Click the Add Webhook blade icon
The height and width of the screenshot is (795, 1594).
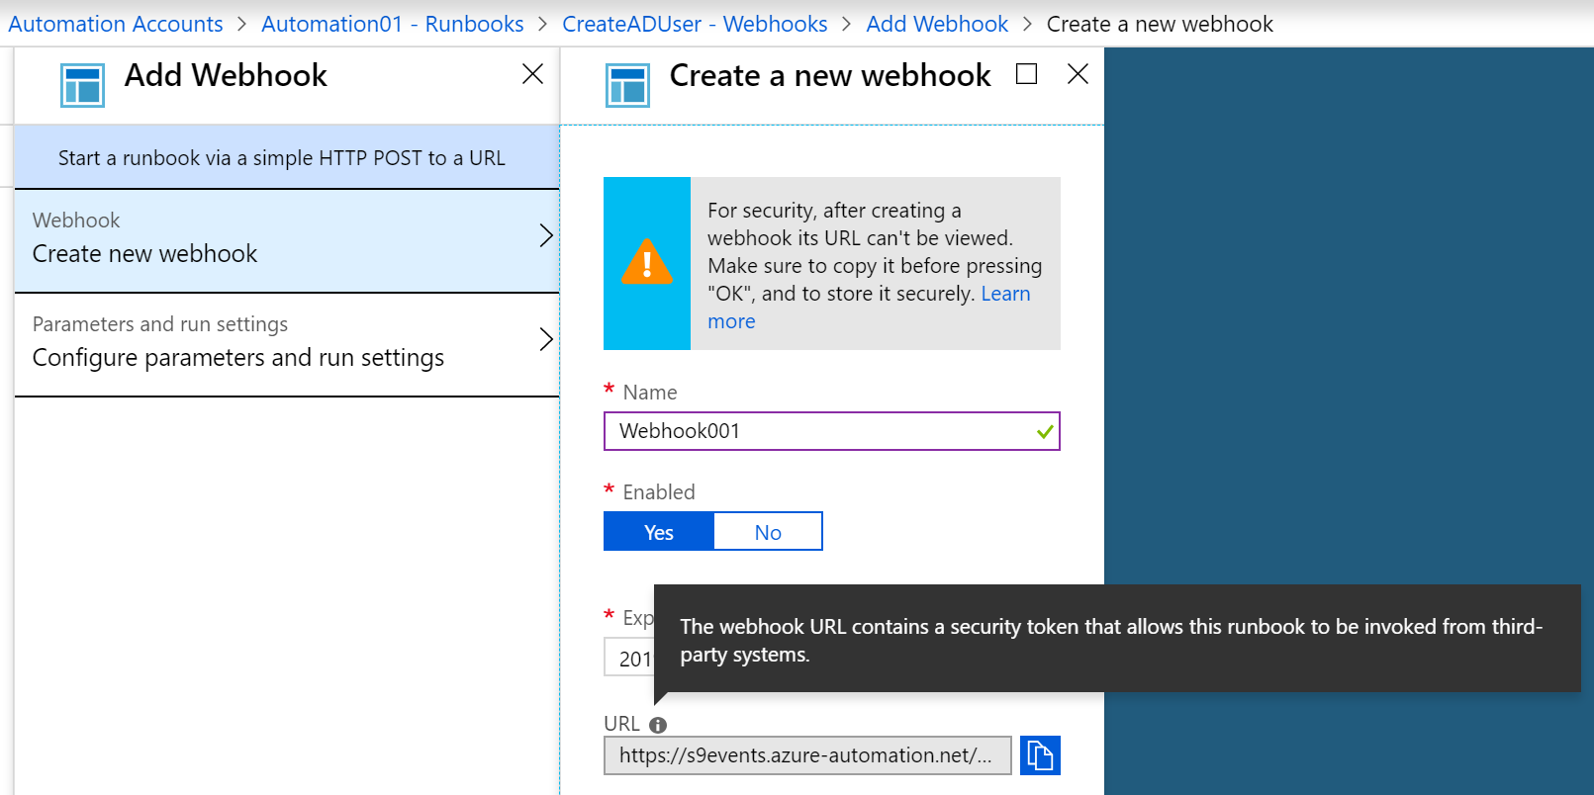tap(82, 85)
